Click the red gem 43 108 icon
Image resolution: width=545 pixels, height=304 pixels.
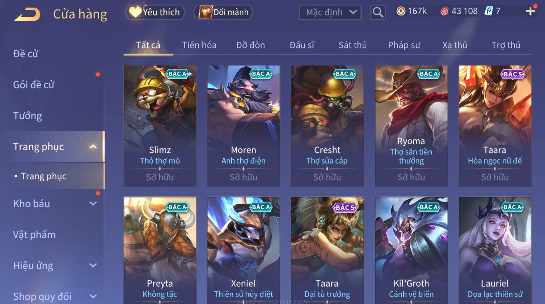pos(444,12)
